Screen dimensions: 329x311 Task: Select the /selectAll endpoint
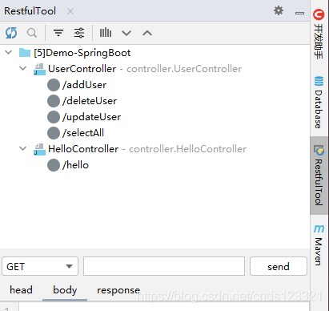(83, 133)
